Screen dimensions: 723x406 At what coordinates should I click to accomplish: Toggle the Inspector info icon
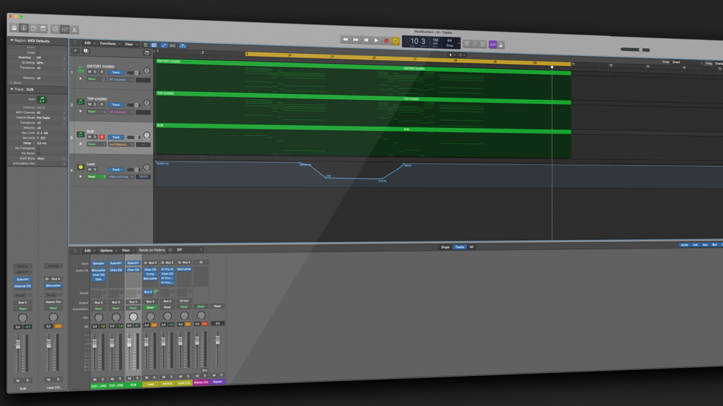click(24, 28)
